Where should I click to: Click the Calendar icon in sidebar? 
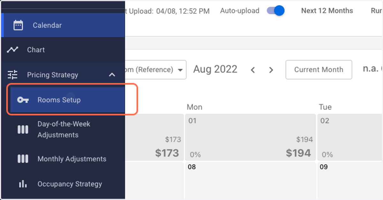pyautogui.click(x=18, y=25)
